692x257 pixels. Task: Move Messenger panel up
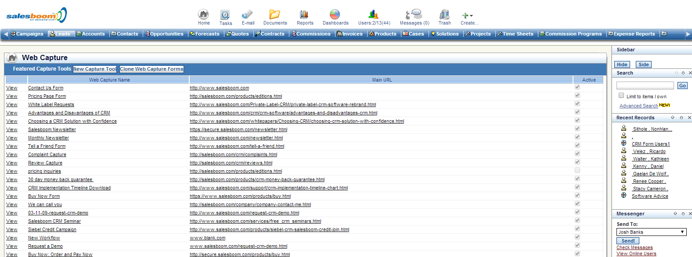point(675,214)
